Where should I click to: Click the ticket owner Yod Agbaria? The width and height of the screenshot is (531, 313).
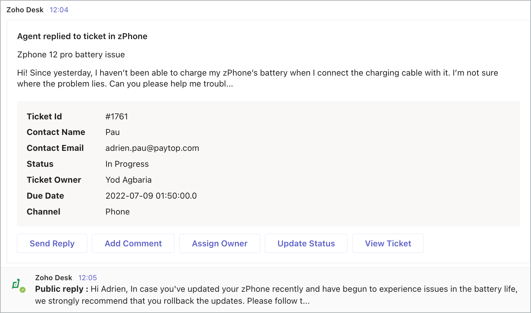click(128, 180)
